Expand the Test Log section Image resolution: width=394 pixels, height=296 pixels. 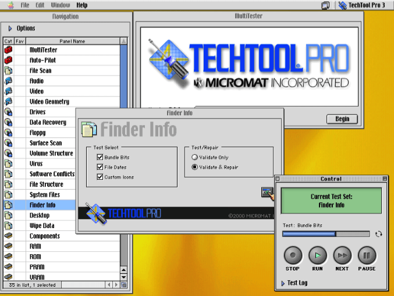tap(282, 283)
